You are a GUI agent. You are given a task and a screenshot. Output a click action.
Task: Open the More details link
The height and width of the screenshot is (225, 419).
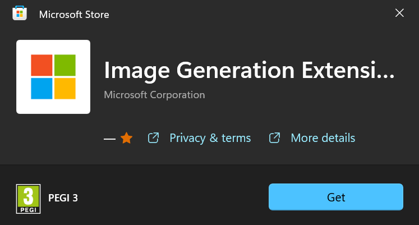click(x=323, y=138)
